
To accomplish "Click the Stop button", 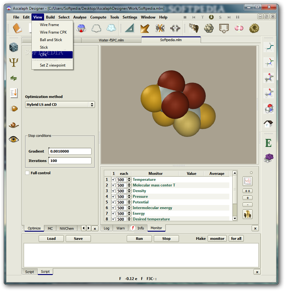I will pos(166,239).
